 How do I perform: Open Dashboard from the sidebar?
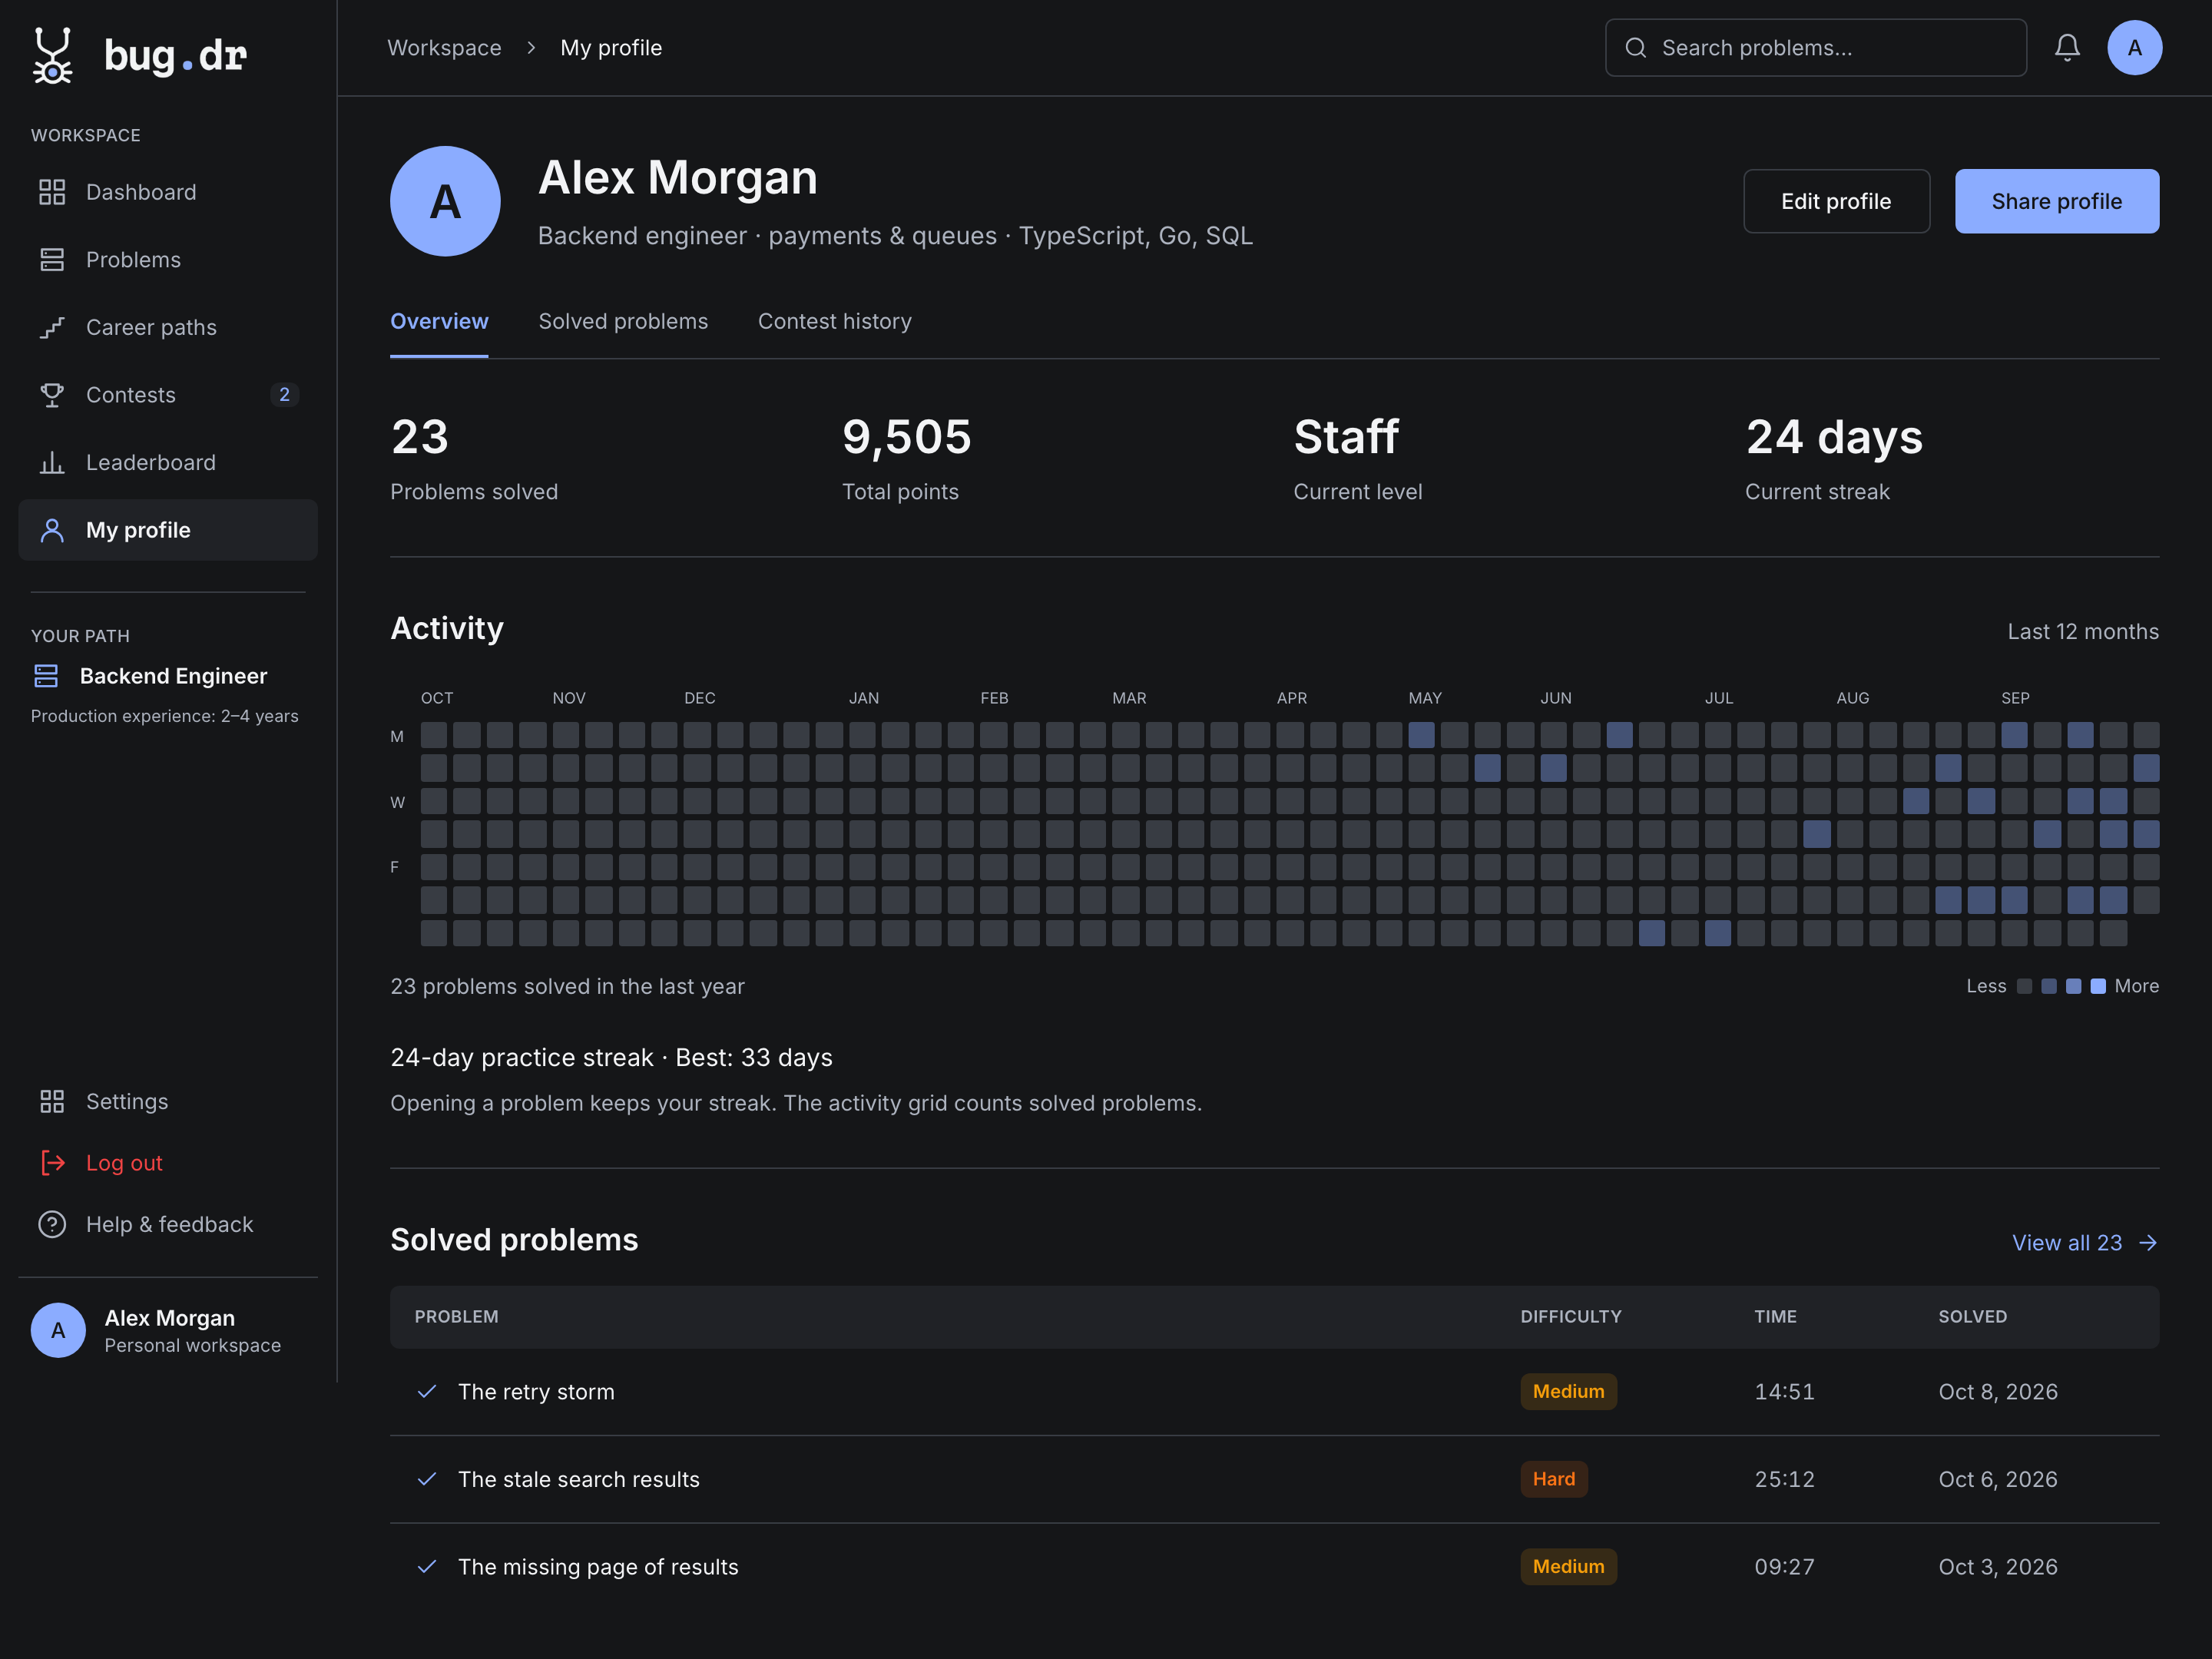click(168, 192)
